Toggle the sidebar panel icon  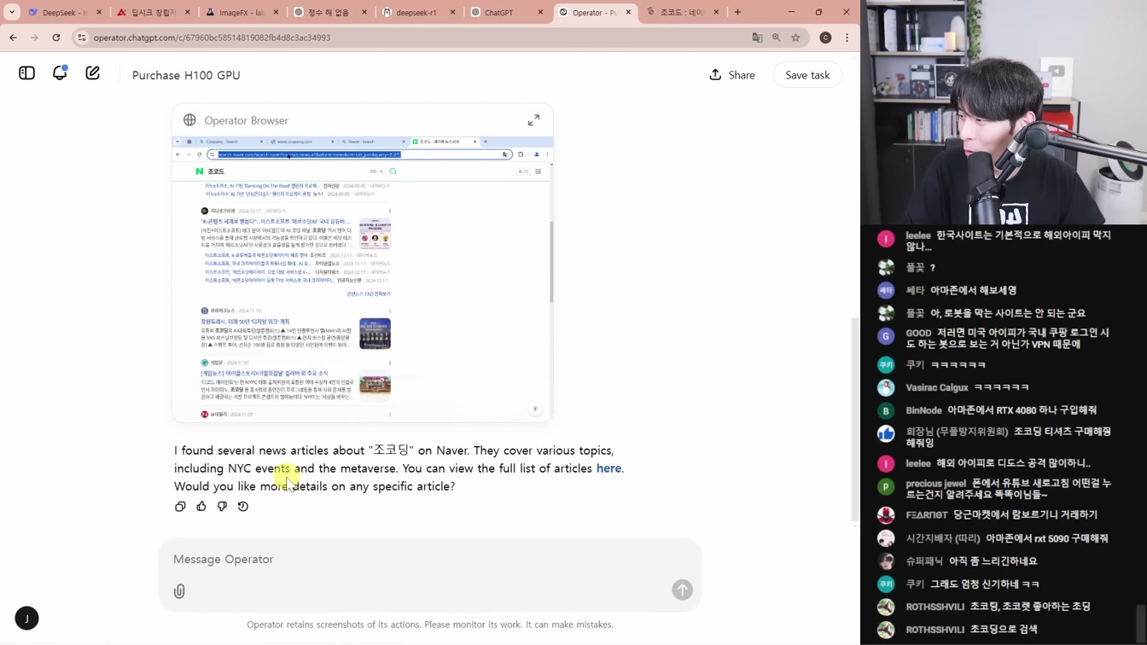26,73
